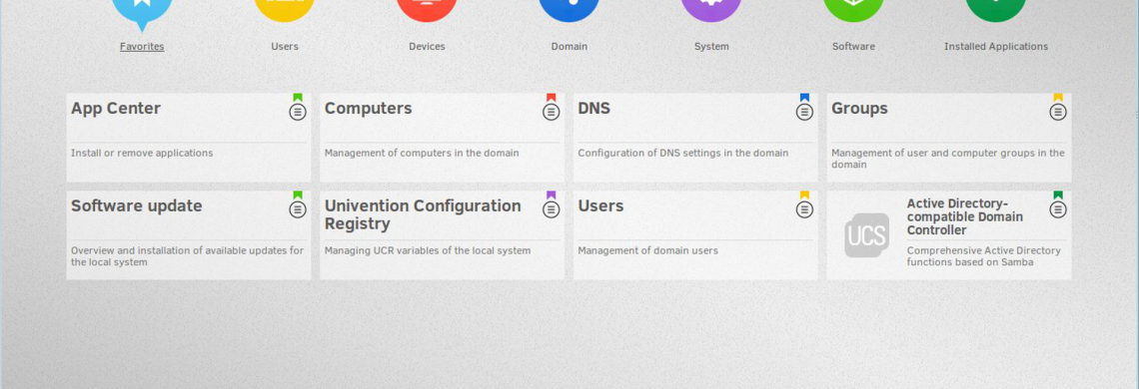Click 'Managing UCR variables of the local system'
The width and height of the screenshot is (1139, 389).
pyautogui.click(x=428, y=250)
